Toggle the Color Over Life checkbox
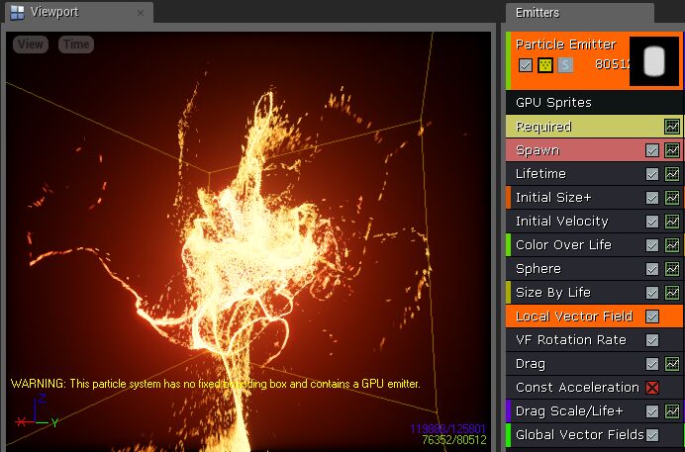685x452 pixels. click(x=652, y=245)
